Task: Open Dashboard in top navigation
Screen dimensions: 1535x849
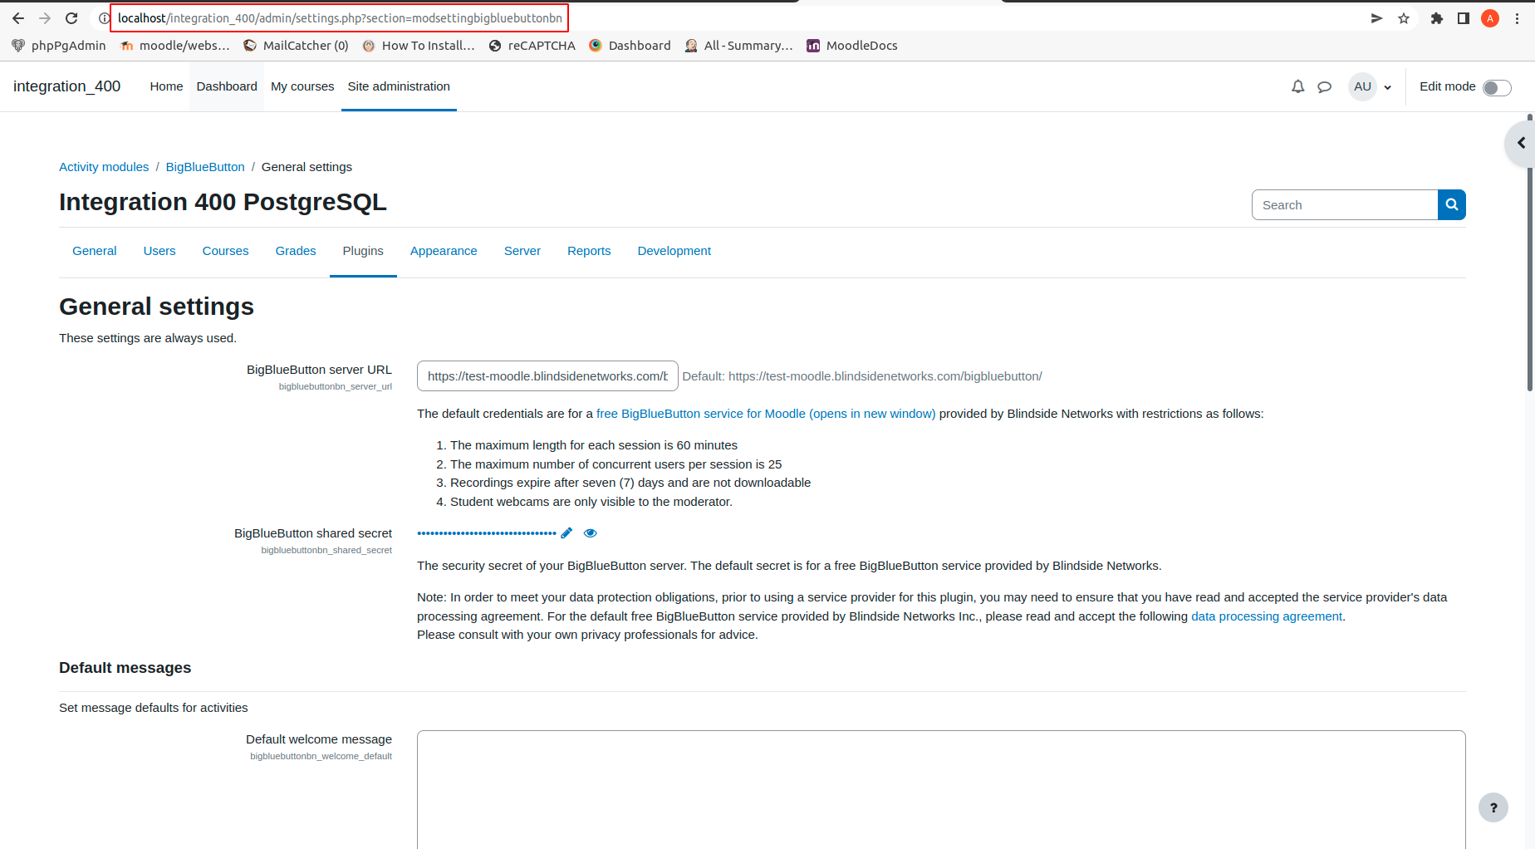Action: coord(227,86)
